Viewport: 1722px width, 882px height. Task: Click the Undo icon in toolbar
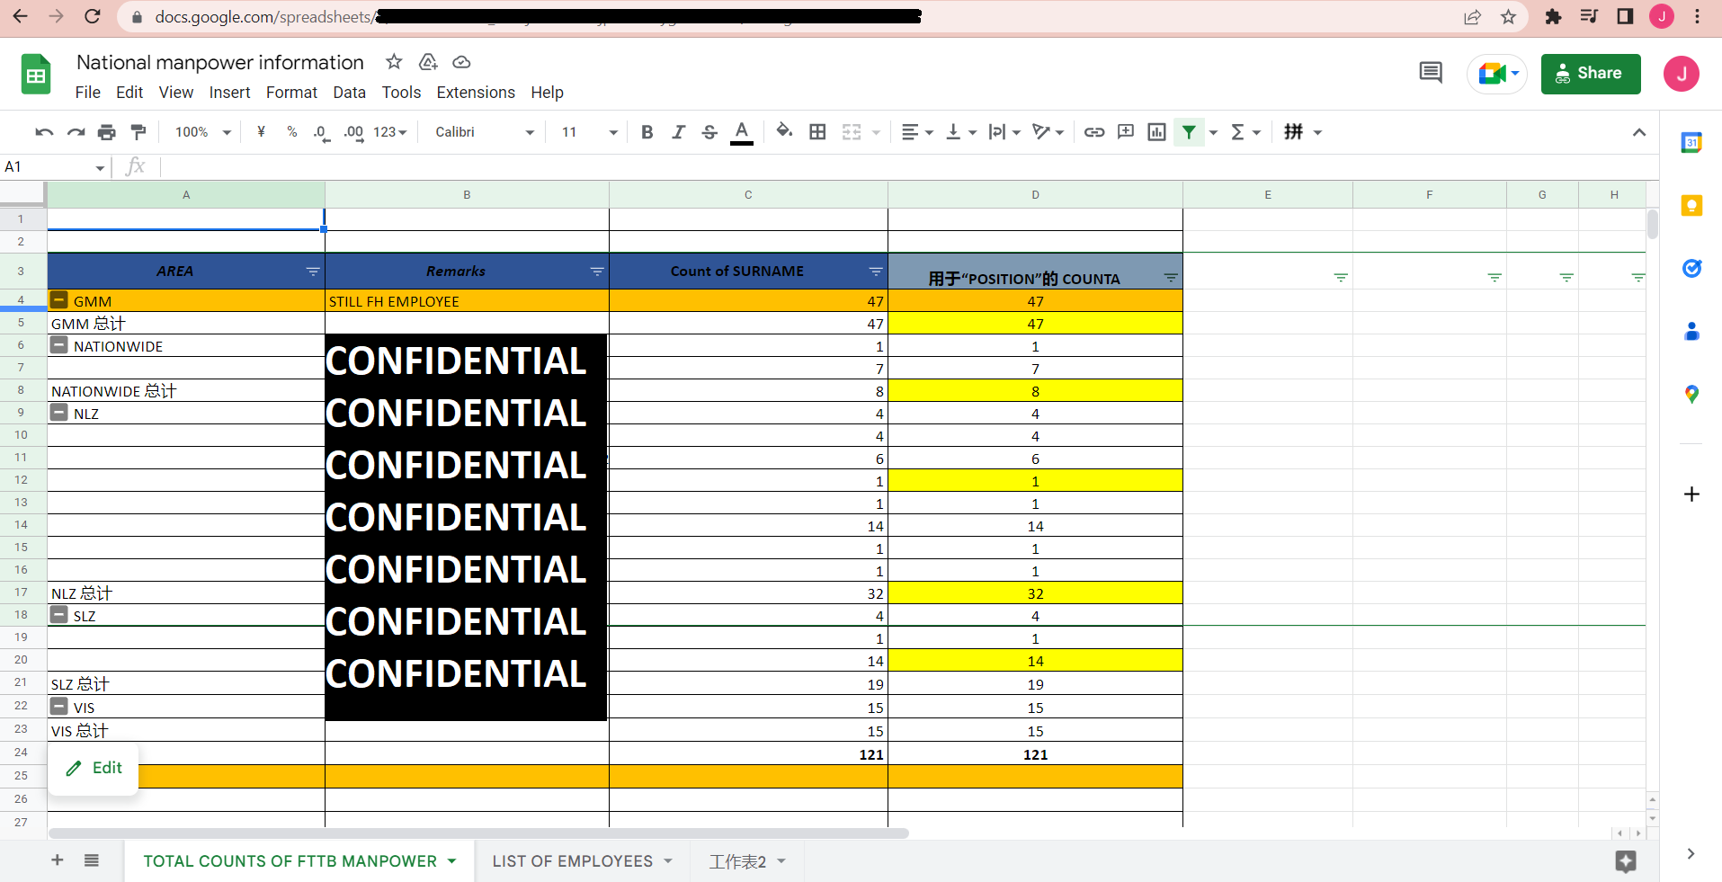pos(44,132)
